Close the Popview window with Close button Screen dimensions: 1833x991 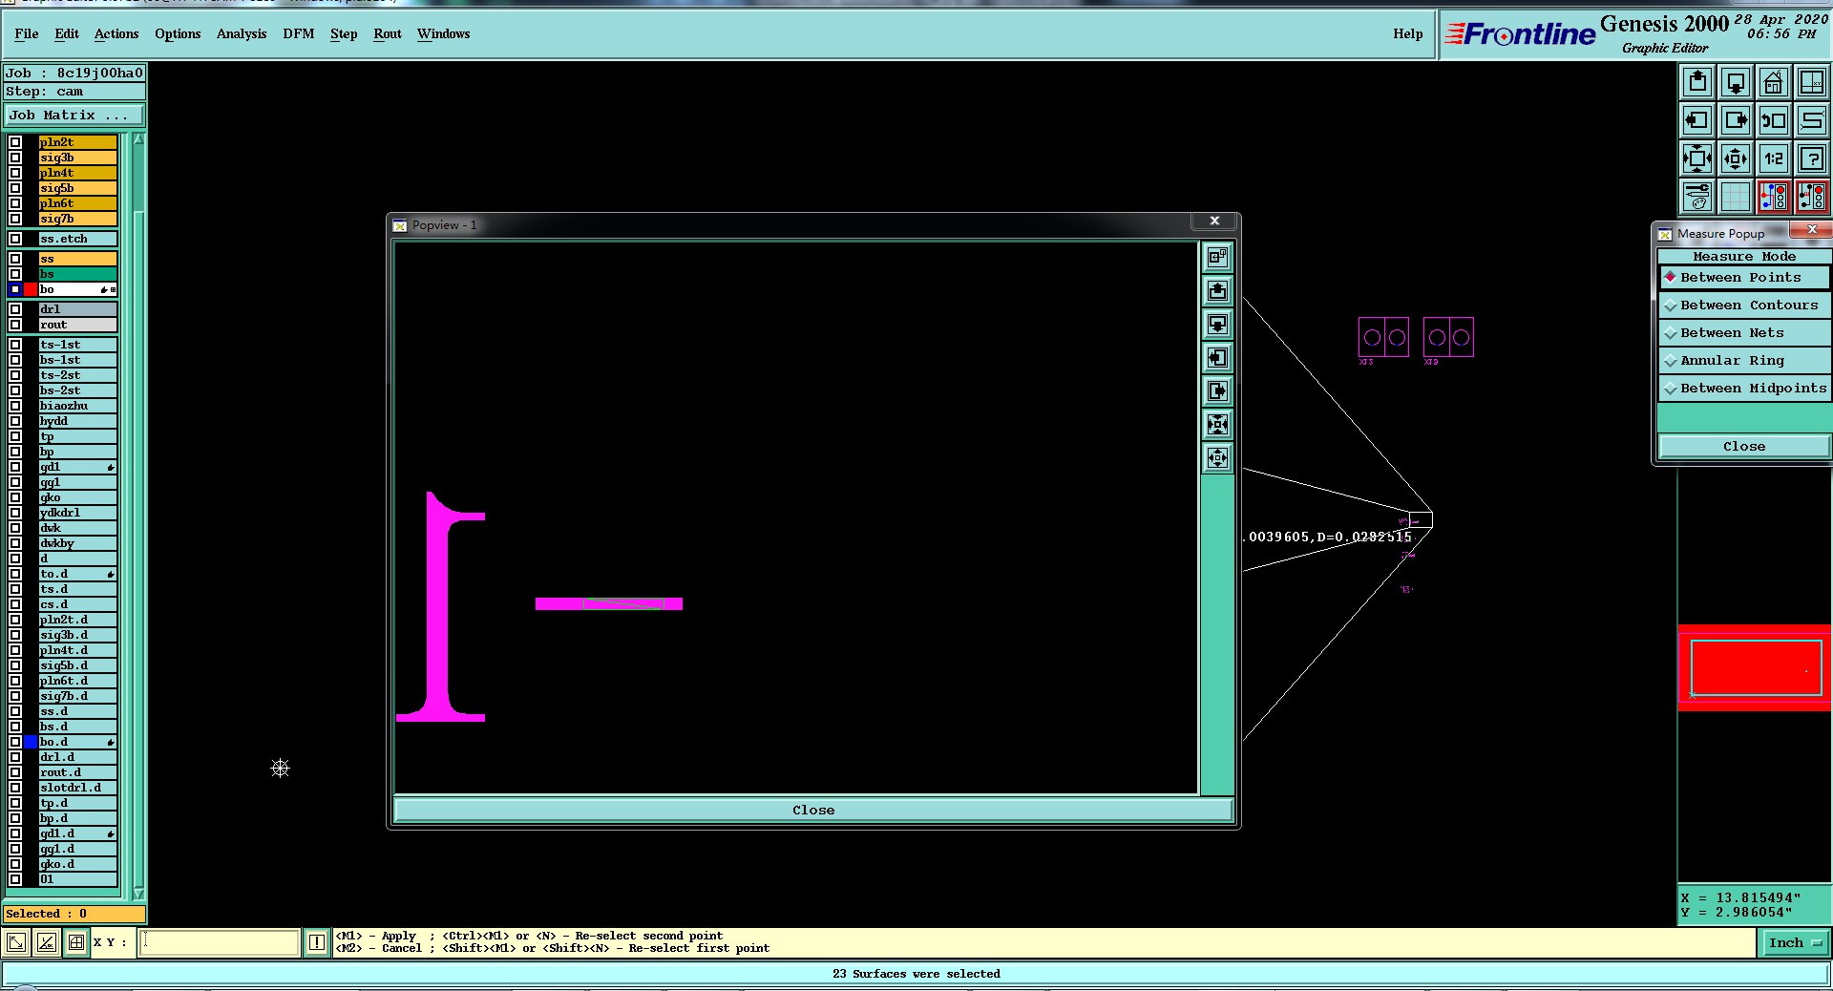[813, 810]
